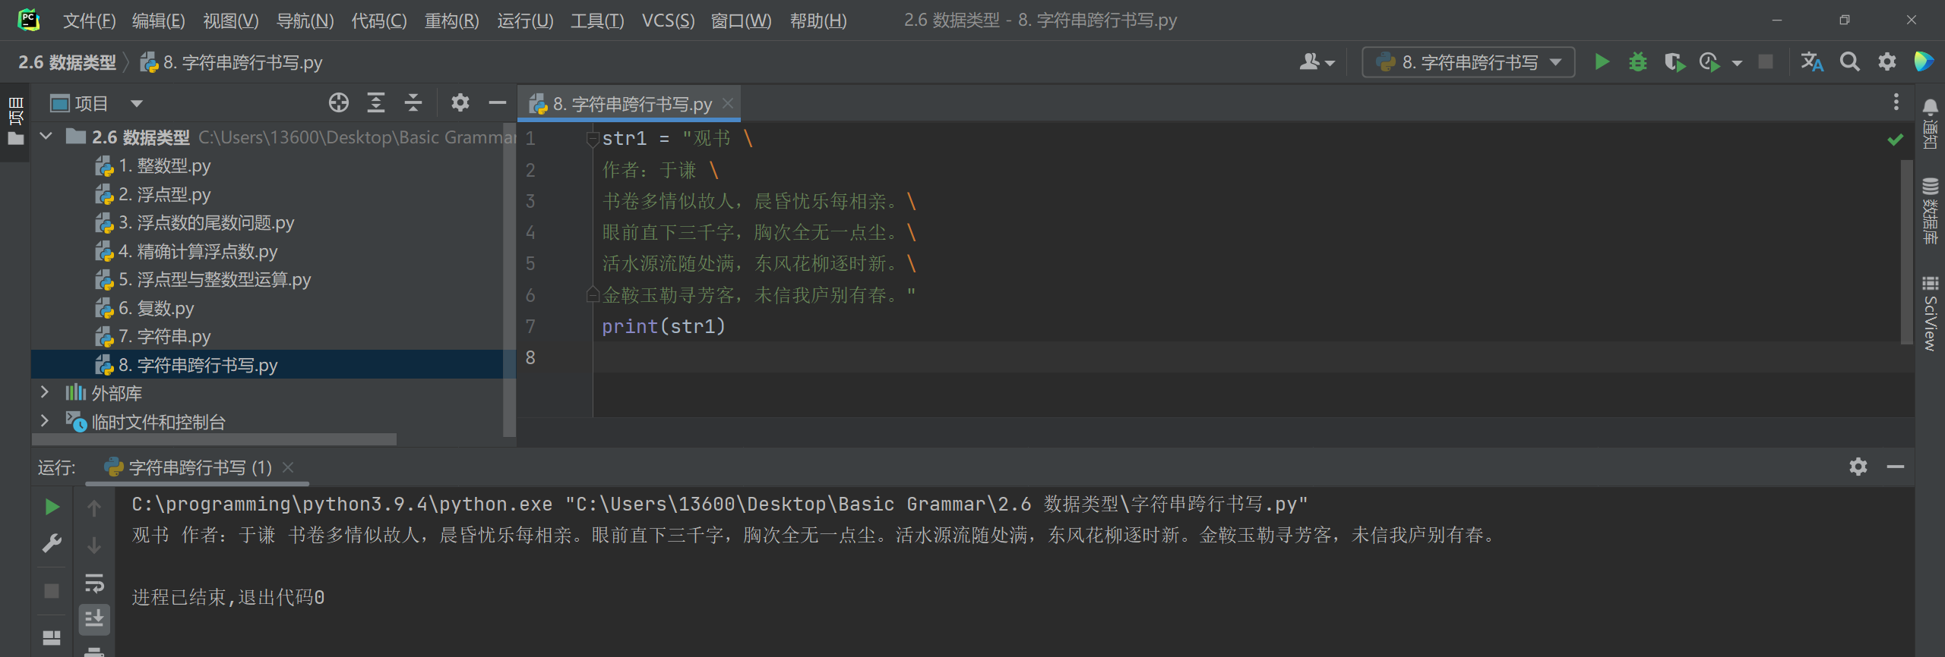
Task: Open 通知 notifications side panel
Action: tap(1930, 123)
